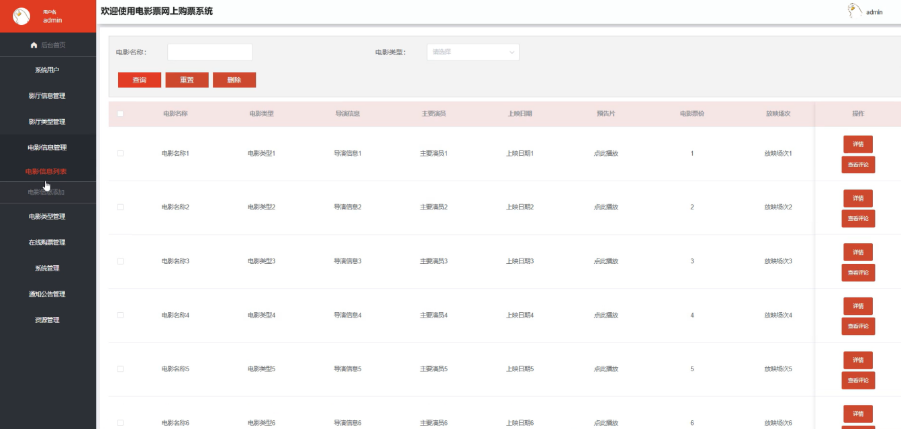Click 查看评论 for the 电影名称4 row

click(858, 326)
